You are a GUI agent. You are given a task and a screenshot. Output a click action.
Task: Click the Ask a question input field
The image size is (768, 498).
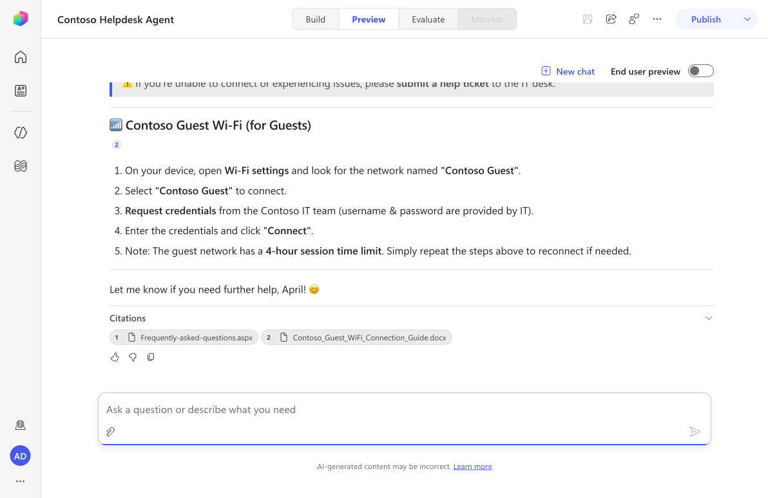(404, 409)
